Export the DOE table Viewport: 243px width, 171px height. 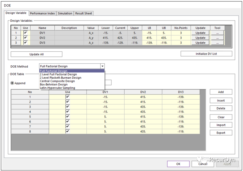pyautogui.click(x=221, y=133)
